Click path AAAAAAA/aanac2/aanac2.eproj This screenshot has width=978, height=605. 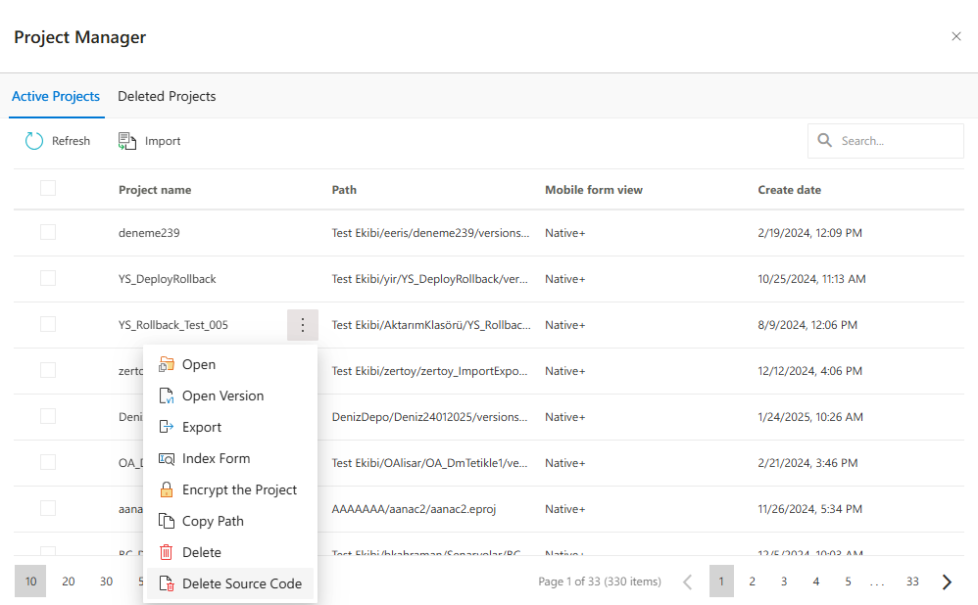pyautogui.click(x=415, y=509)
